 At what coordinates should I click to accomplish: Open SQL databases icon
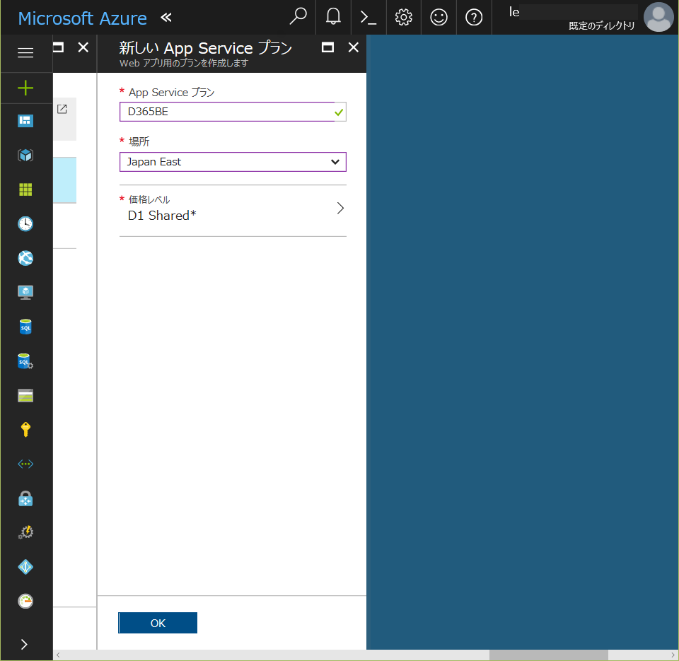point(25,327)
